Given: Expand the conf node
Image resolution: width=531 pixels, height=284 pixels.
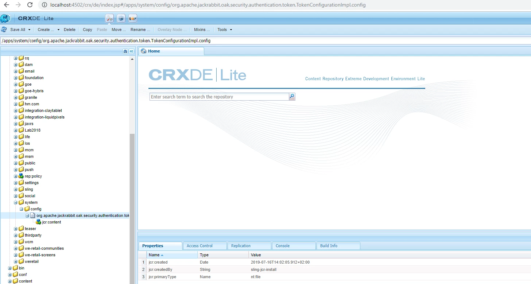Looking at the screenshot, I should [x=10, y=275].
